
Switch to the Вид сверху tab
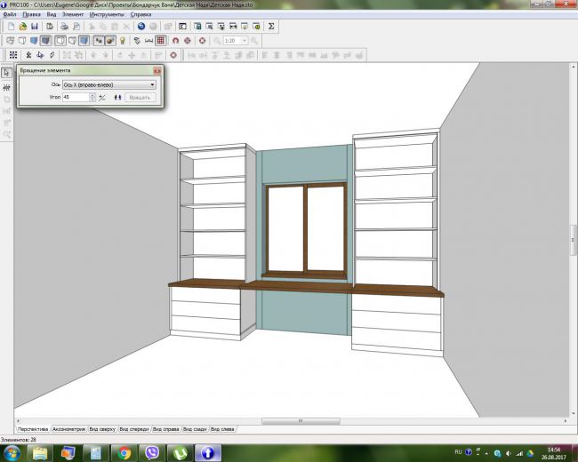point(103,428)
